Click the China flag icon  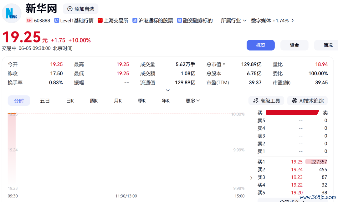(x=100, y=20)
